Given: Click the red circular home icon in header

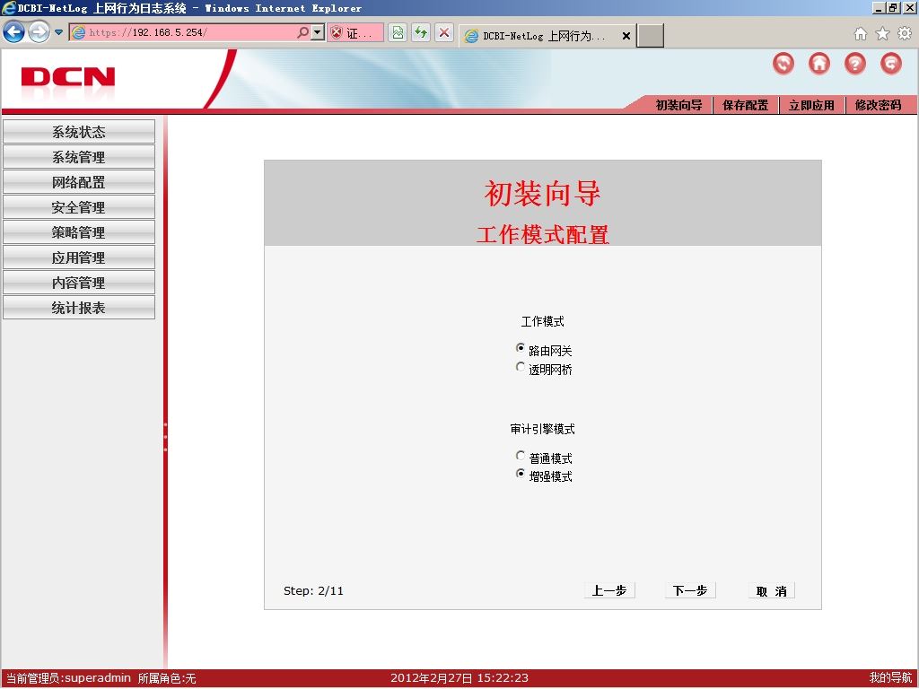Looking at the screenshot, I should (x=819, y=64).
